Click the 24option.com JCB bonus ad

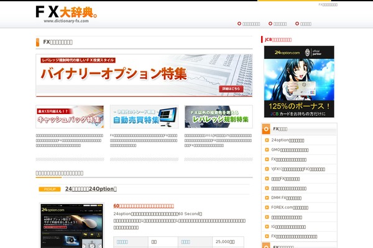point(299,82)
